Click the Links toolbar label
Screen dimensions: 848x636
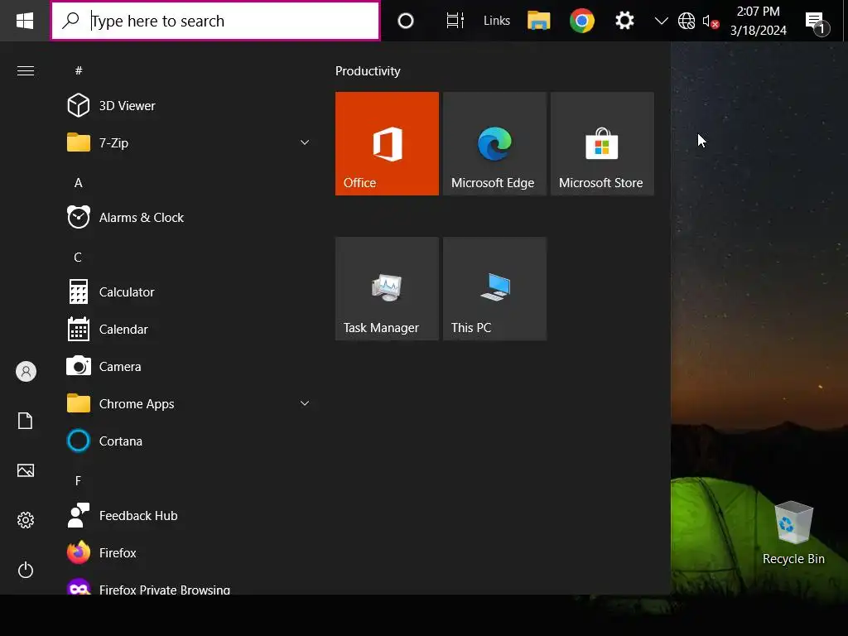(497, 21)
